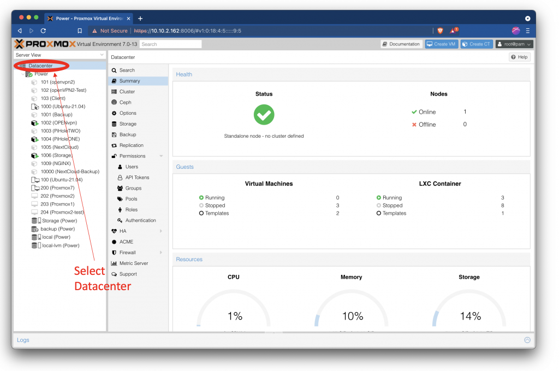Open the Brave hamburger menu icon
The image size is (559, 371).
pyautogui.click(x=528, y=31)
